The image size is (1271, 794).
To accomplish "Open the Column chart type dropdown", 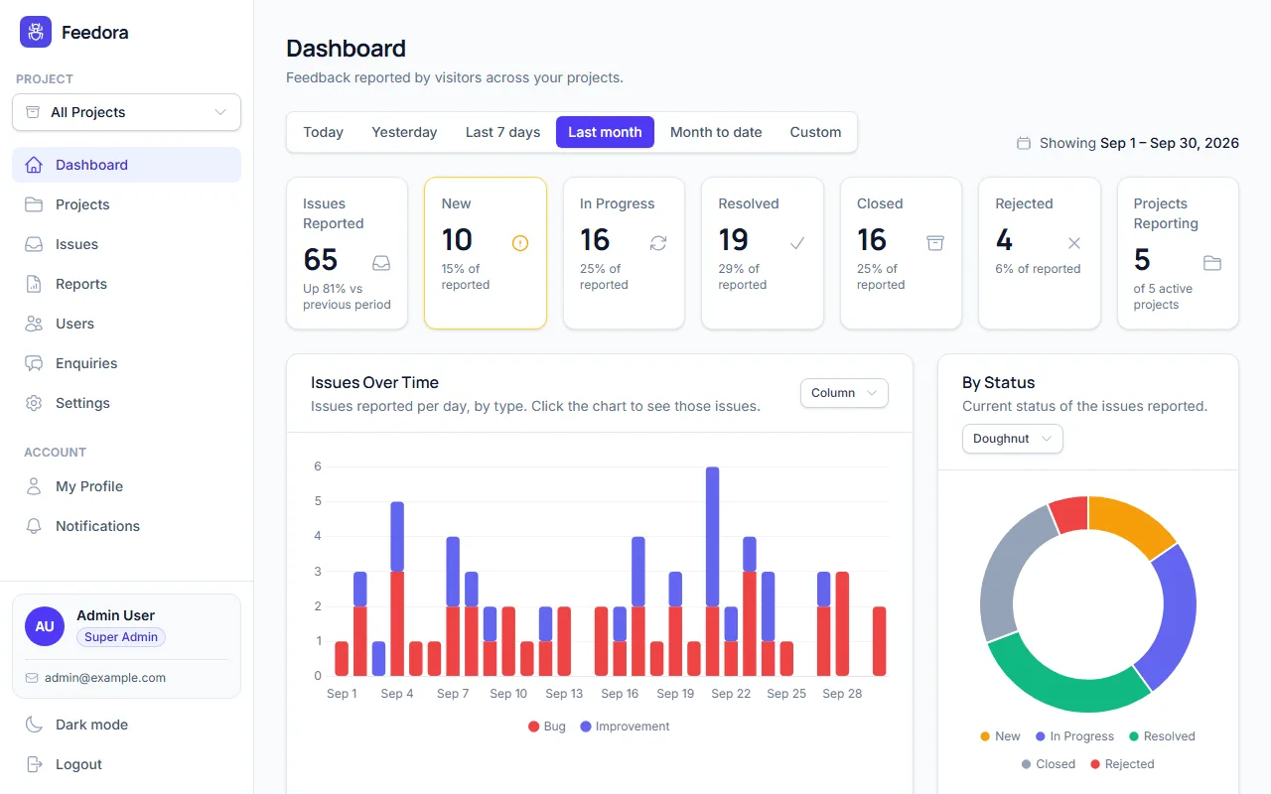I will [844, 393].
